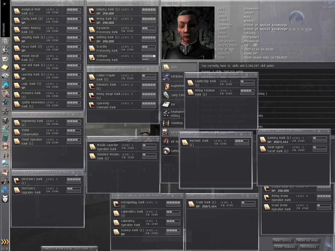Click the Electronics Upgrades skill book icon
The height and width of the screenshot is (251, 335).
coord(17,190)
